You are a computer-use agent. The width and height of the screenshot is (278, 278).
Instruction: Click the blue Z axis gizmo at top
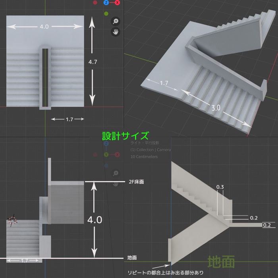[106, 2]
